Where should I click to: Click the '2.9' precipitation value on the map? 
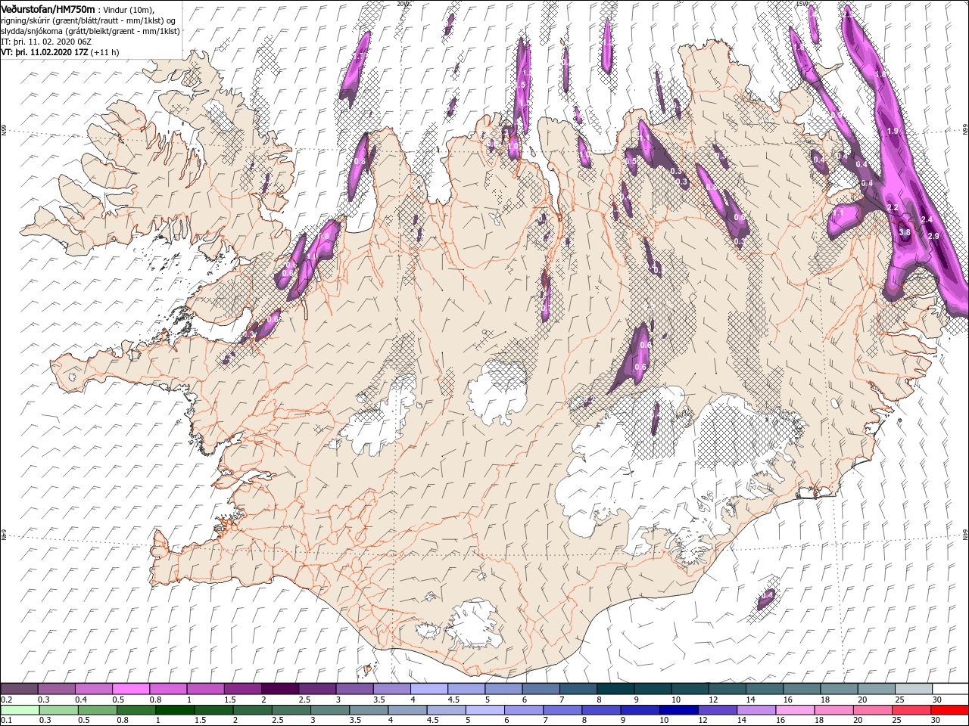[x=933, y=237]
